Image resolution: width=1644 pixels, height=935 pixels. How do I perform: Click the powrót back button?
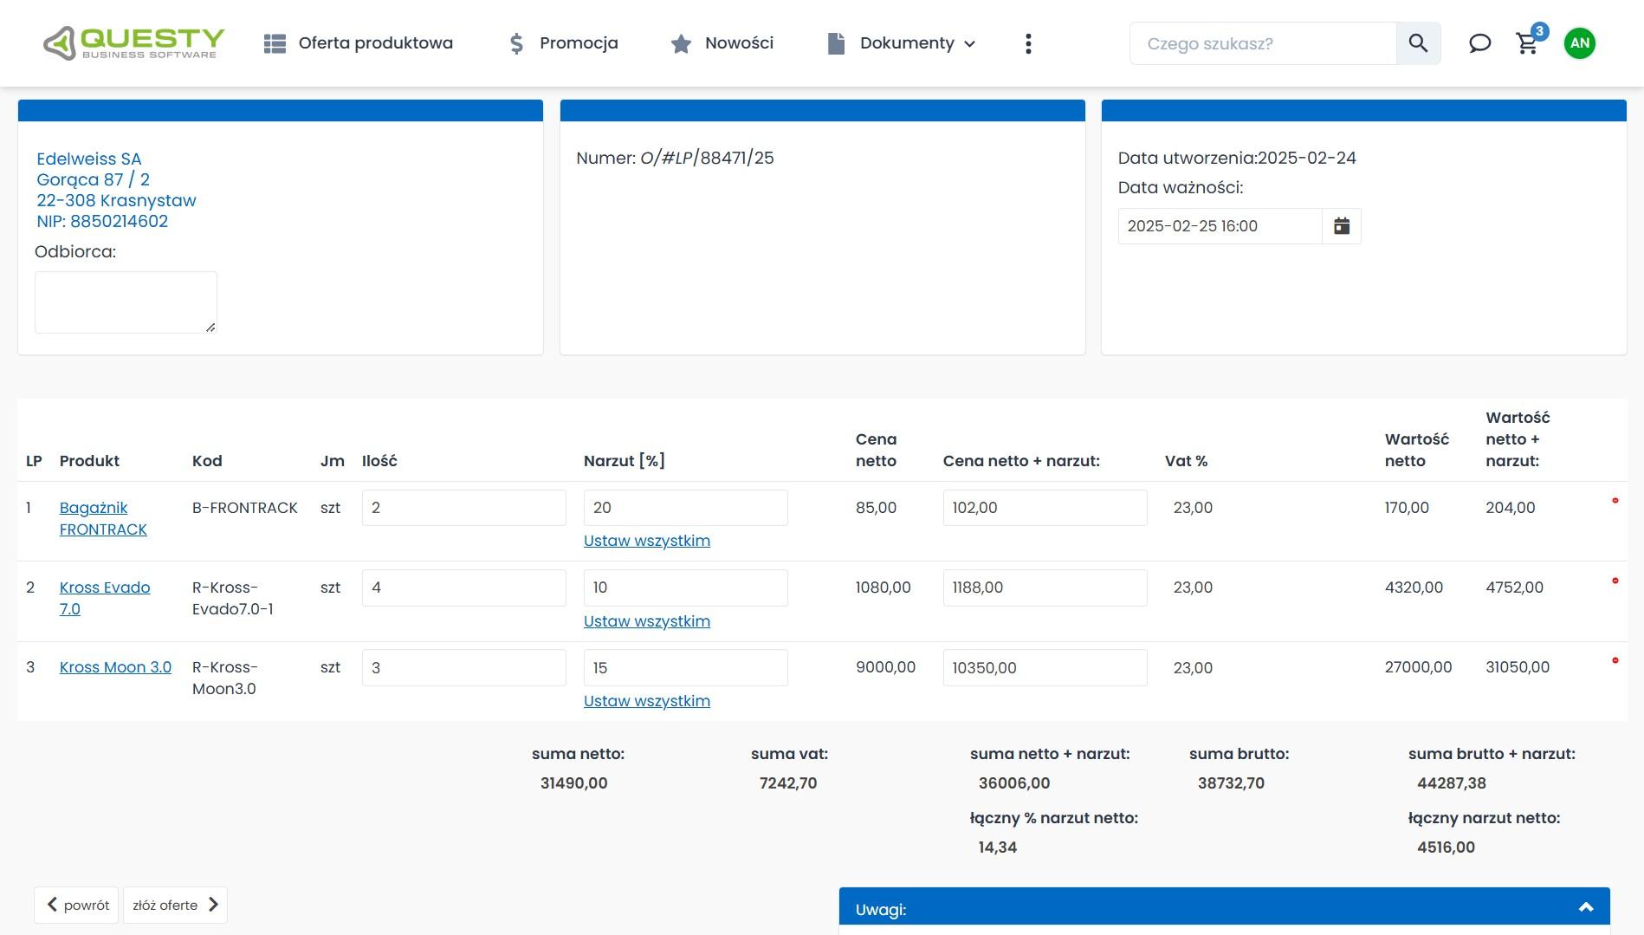tap(77, 905)
